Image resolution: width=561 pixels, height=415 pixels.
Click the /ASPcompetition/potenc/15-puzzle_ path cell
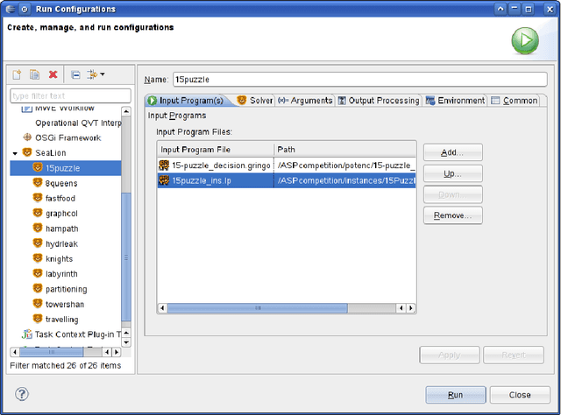pos(346,165)
